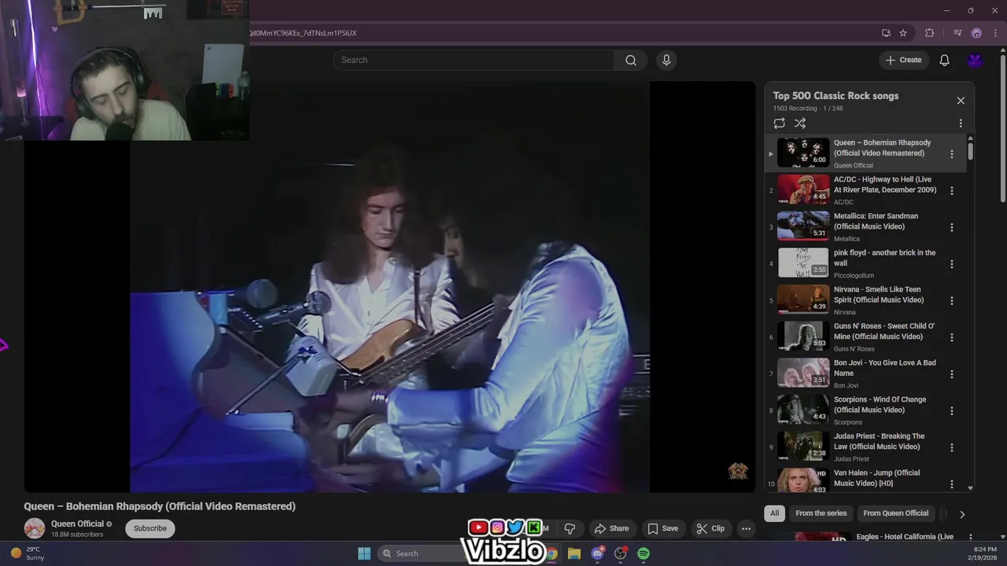
Task: Select Bon Jovi You Give Love A Bad Name title
Action: [885, 368]
